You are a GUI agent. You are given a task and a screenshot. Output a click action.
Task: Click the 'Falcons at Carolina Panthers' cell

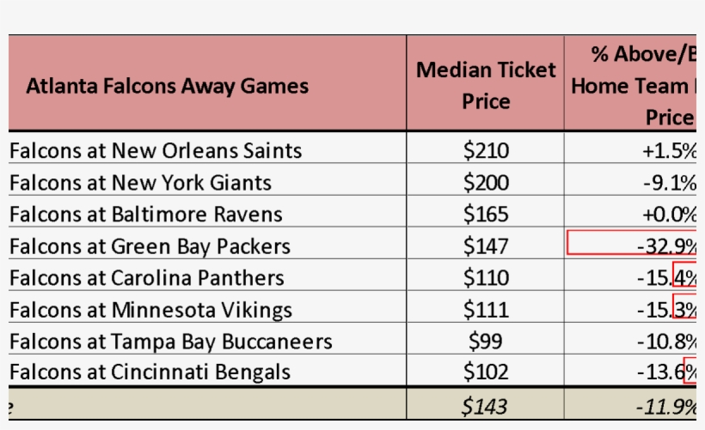(146, 278)
